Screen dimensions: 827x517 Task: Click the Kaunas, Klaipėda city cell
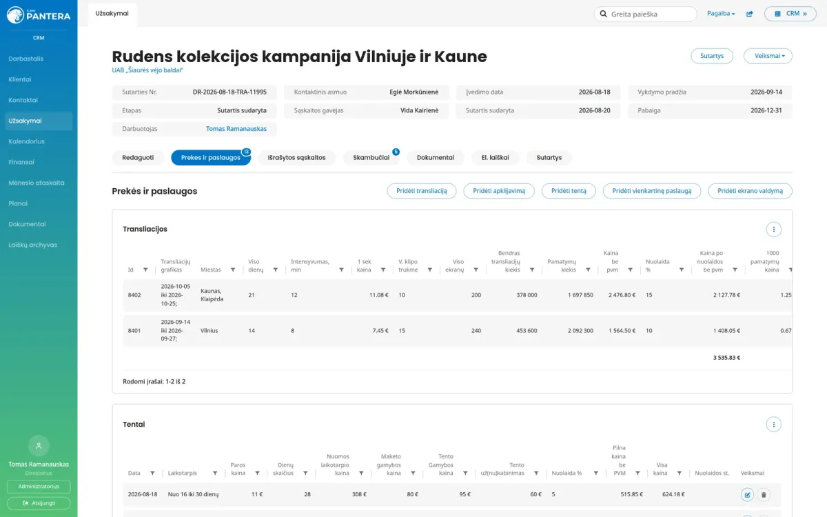pyautogui.click(x=212, y=295)
